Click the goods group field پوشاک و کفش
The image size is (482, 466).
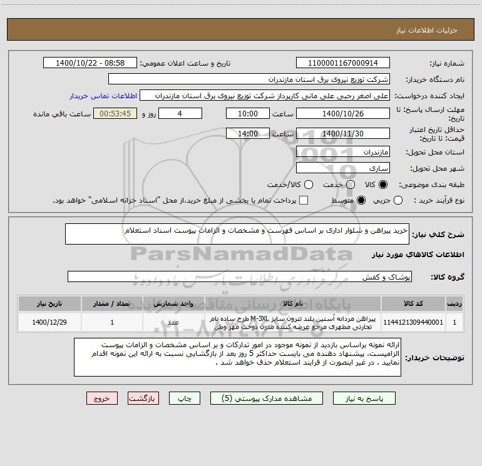click(x=240, y=276)
